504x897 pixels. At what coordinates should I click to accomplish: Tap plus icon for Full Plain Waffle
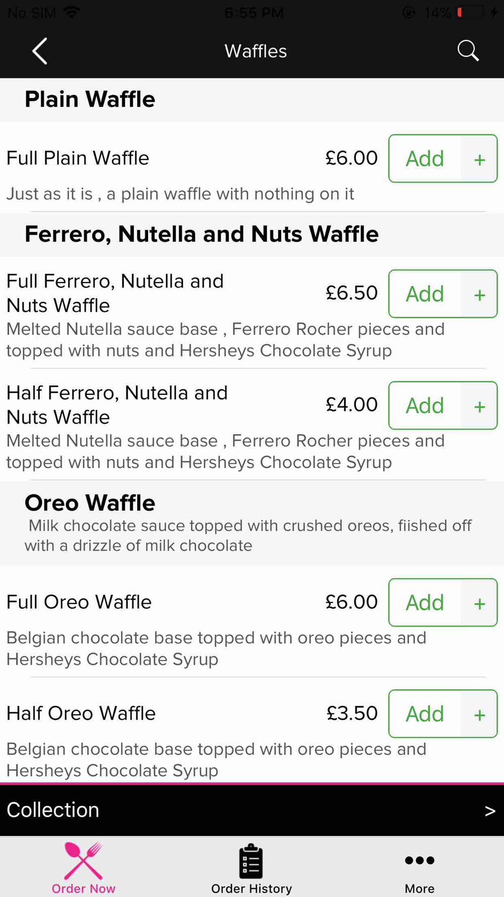479,159
